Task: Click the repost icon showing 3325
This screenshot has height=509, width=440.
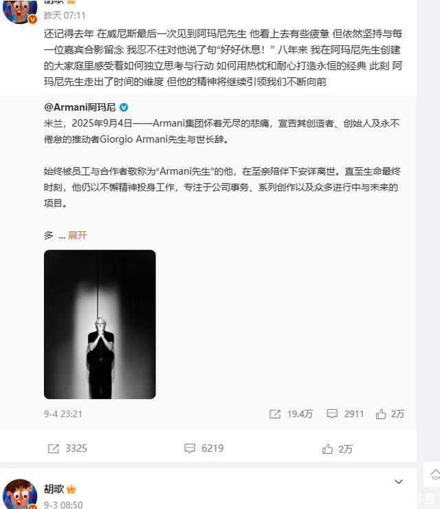Action: coord(53,448)
